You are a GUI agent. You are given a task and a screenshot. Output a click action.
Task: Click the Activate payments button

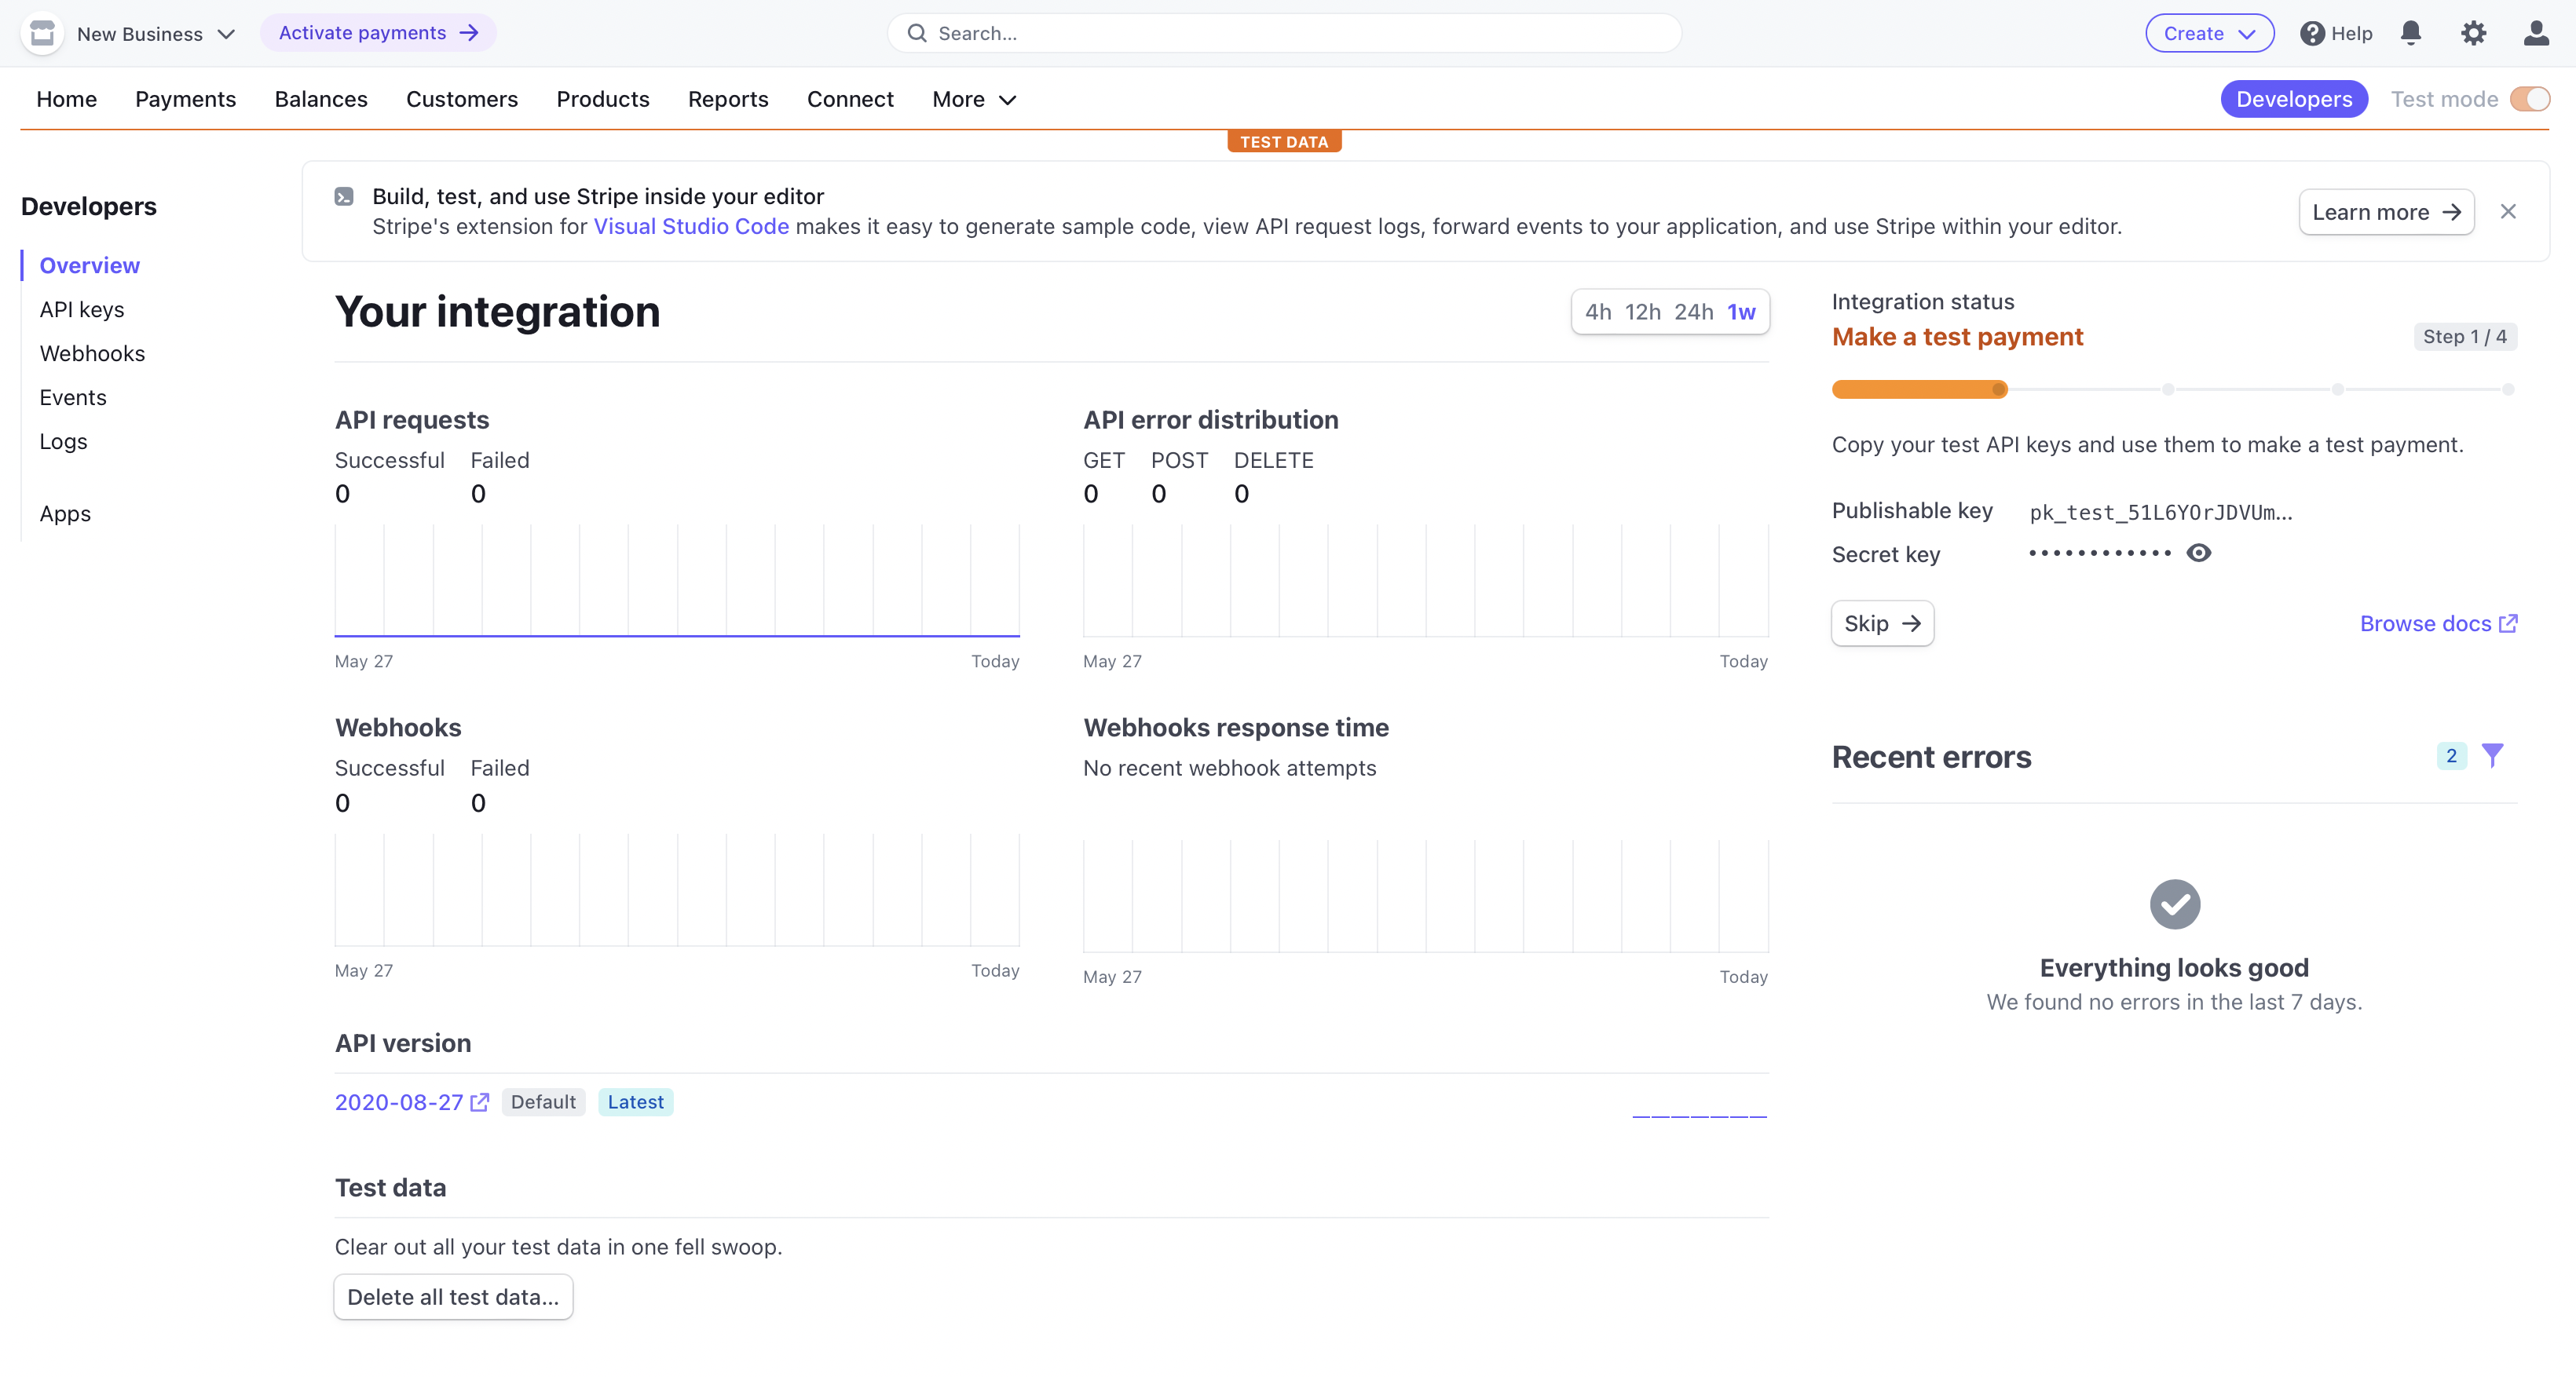378,33
